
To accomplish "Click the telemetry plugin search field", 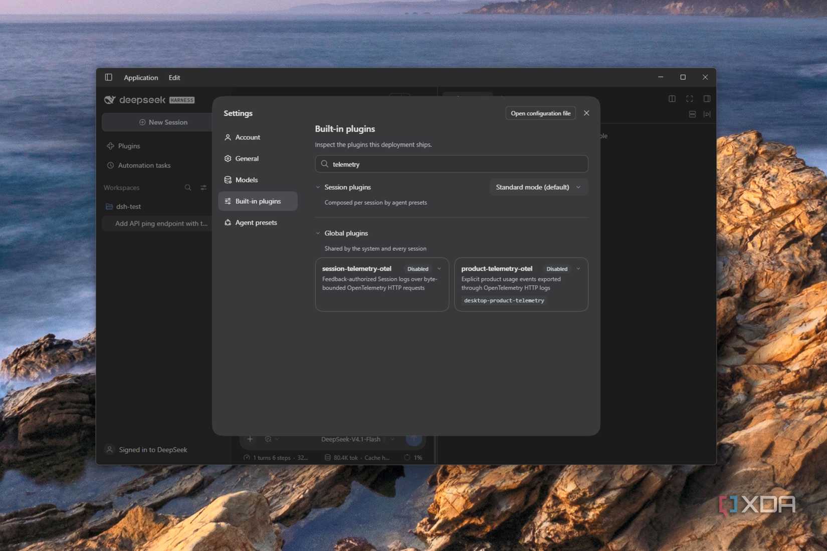I will coord(451,164).
